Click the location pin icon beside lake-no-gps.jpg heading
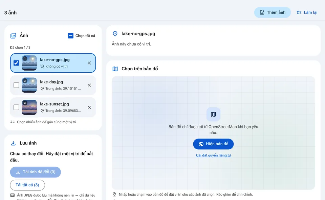The height and width of the screenshot is (200, 325). pyautogui.click(x=115, y=34)
